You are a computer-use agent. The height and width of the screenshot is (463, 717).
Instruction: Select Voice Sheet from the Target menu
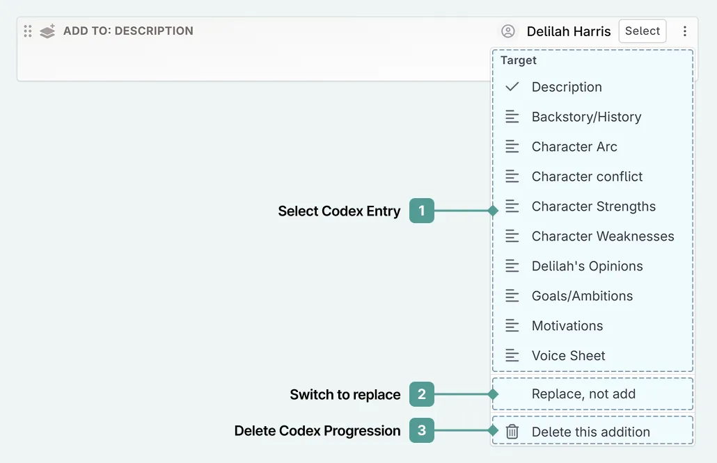[x=569, y=355]
